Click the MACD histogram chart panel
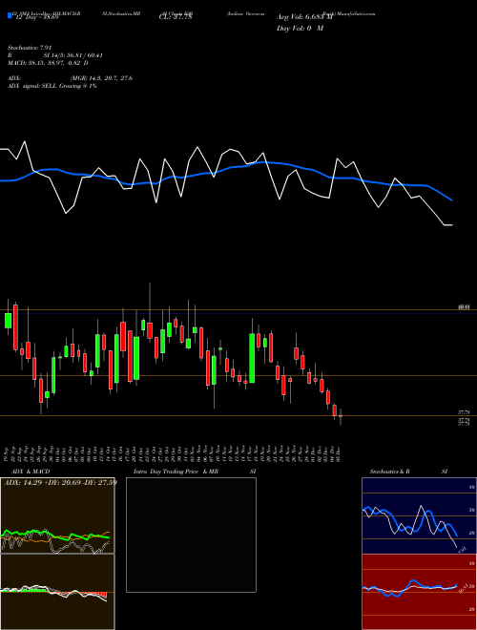 (x=57, y=592)
